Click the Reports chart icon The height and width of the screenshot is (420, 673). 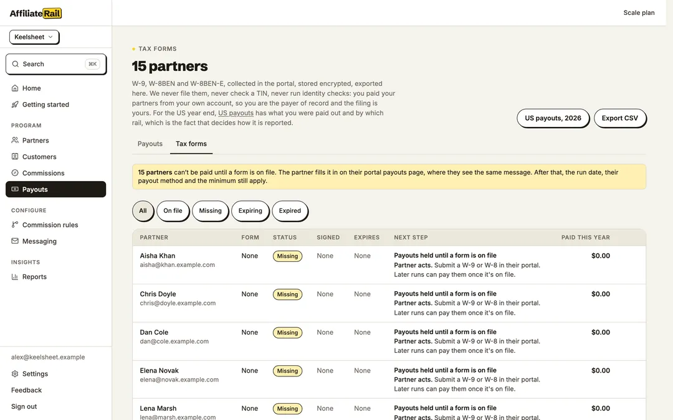[15, 276]
